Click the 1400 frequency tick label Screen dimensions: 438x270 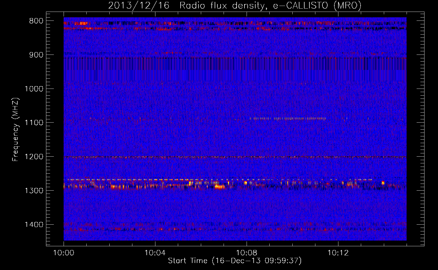(x=34, y=225)
